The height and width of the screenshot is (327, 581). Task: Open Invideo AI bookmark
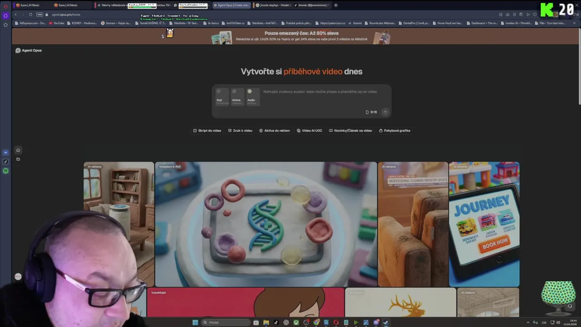coord(517,23)
